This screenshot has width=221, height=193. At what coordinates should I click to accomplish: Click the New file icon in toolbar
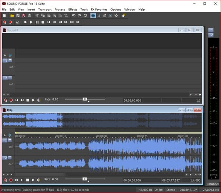tap(4, 15)
